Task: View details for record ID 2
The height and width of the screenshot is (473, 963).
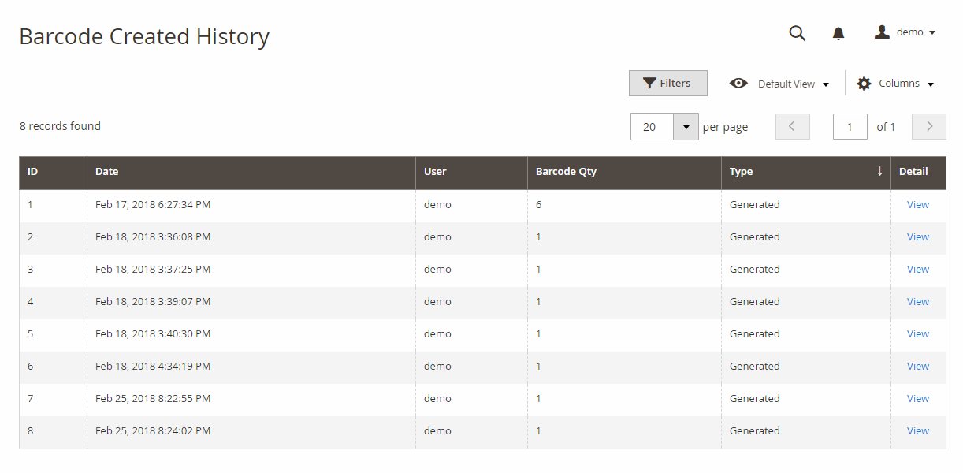Action: pyautogui.click(x=918, y=237)
